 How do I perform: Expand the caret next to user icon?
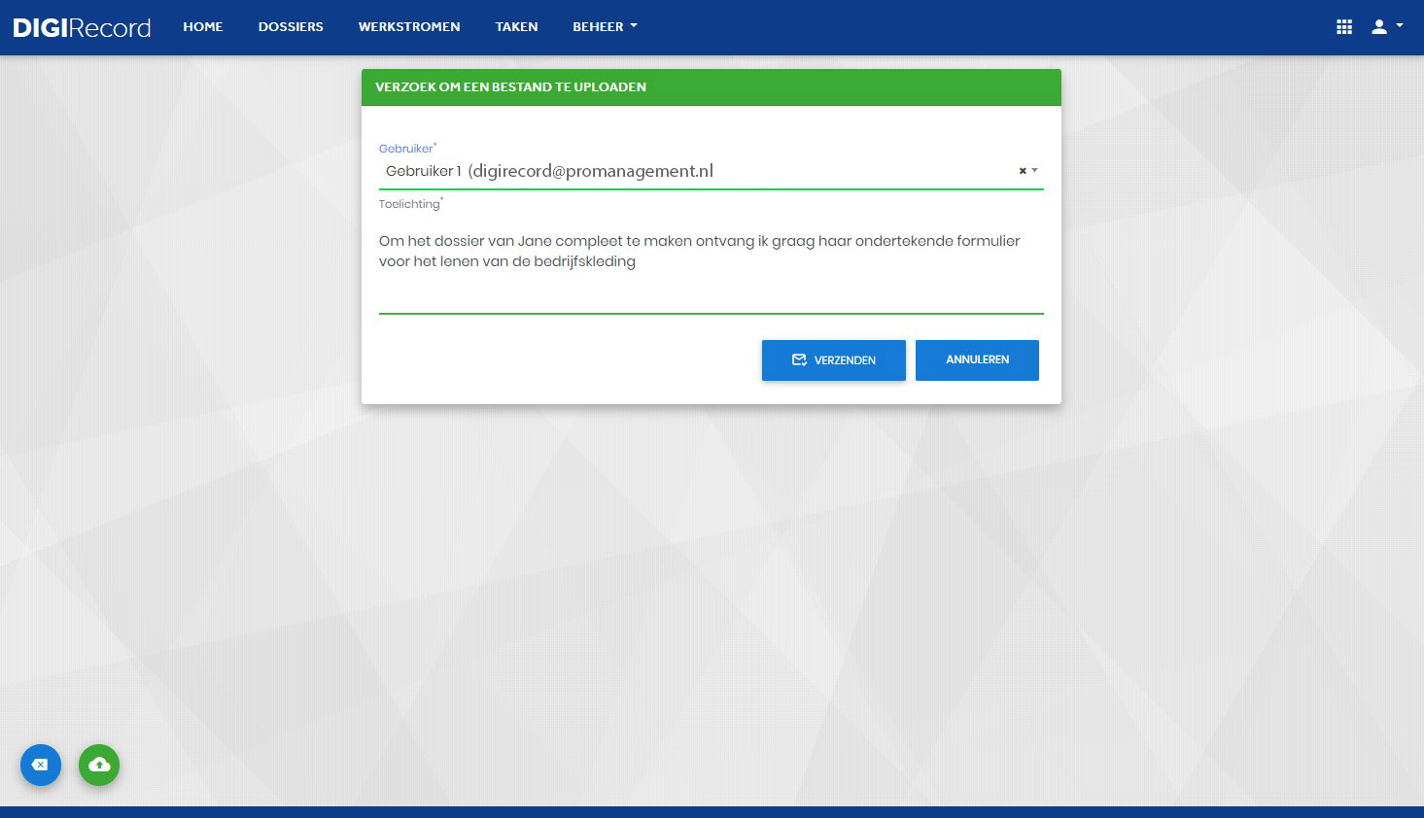pyautogui.click(x=1400, y=26)
